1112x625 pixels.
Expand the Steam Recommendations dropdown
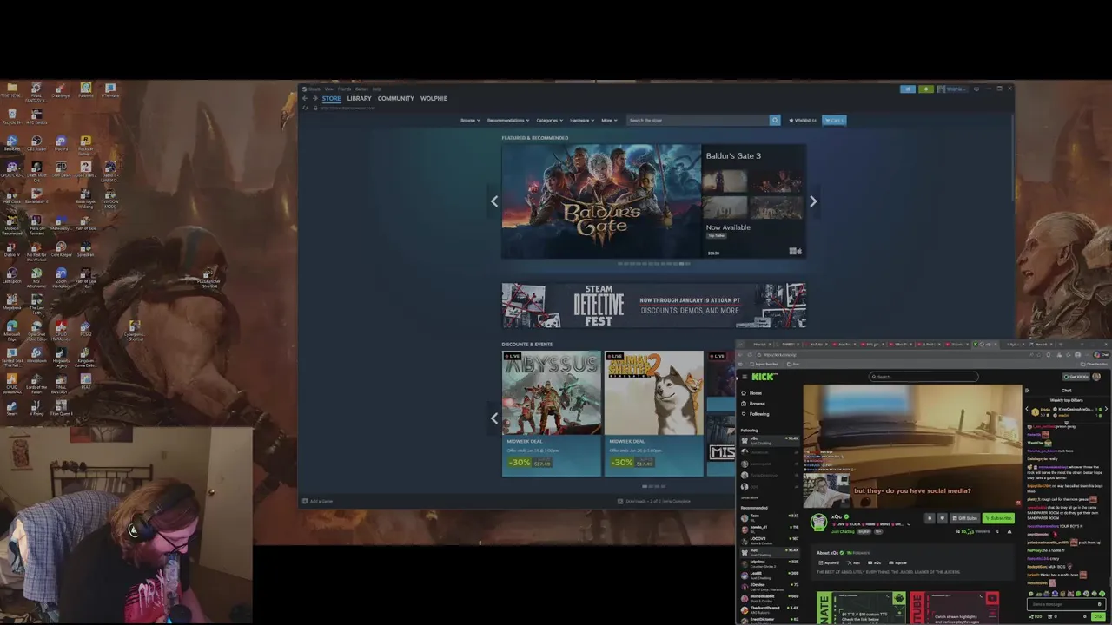click(508, 120)
